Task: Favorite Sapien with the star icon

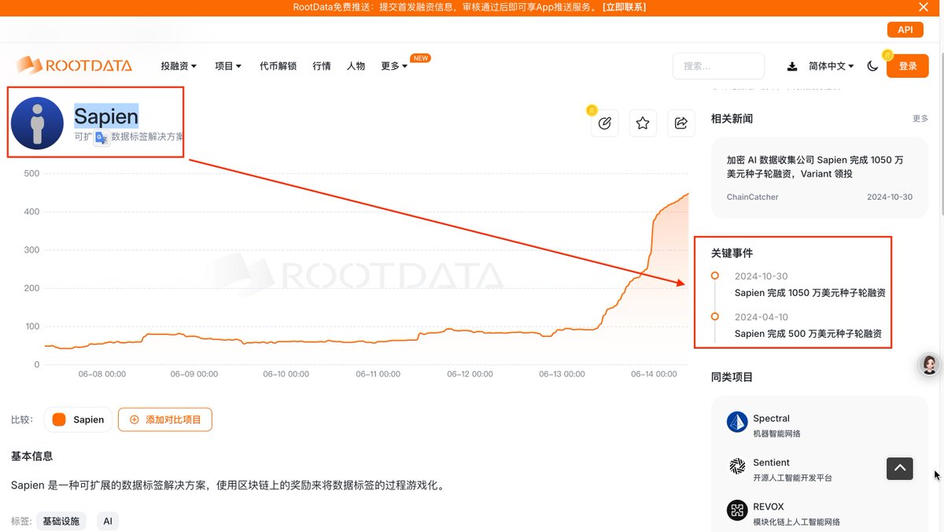Action: pyautogui.click(x=643, y=123)
